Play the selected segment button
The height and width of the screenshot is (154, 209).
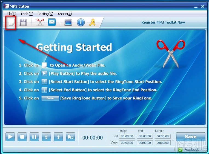(70, 137)
